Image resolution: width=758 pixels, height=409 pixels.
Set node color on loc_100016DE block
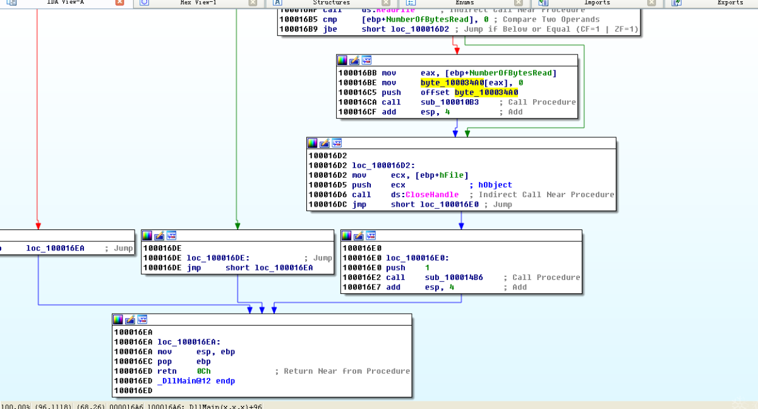[147, 235]
